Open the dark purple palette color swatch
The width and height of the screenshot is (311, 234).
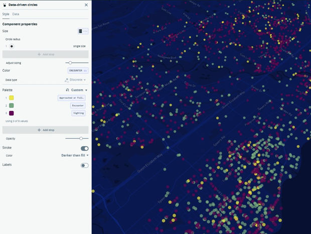[12, 113]
